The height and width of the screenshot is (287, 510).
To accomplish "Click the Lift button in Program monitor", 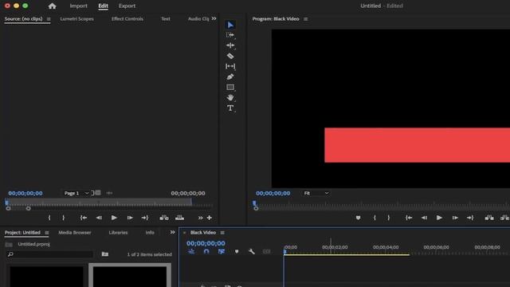I will tap(489, 218).
